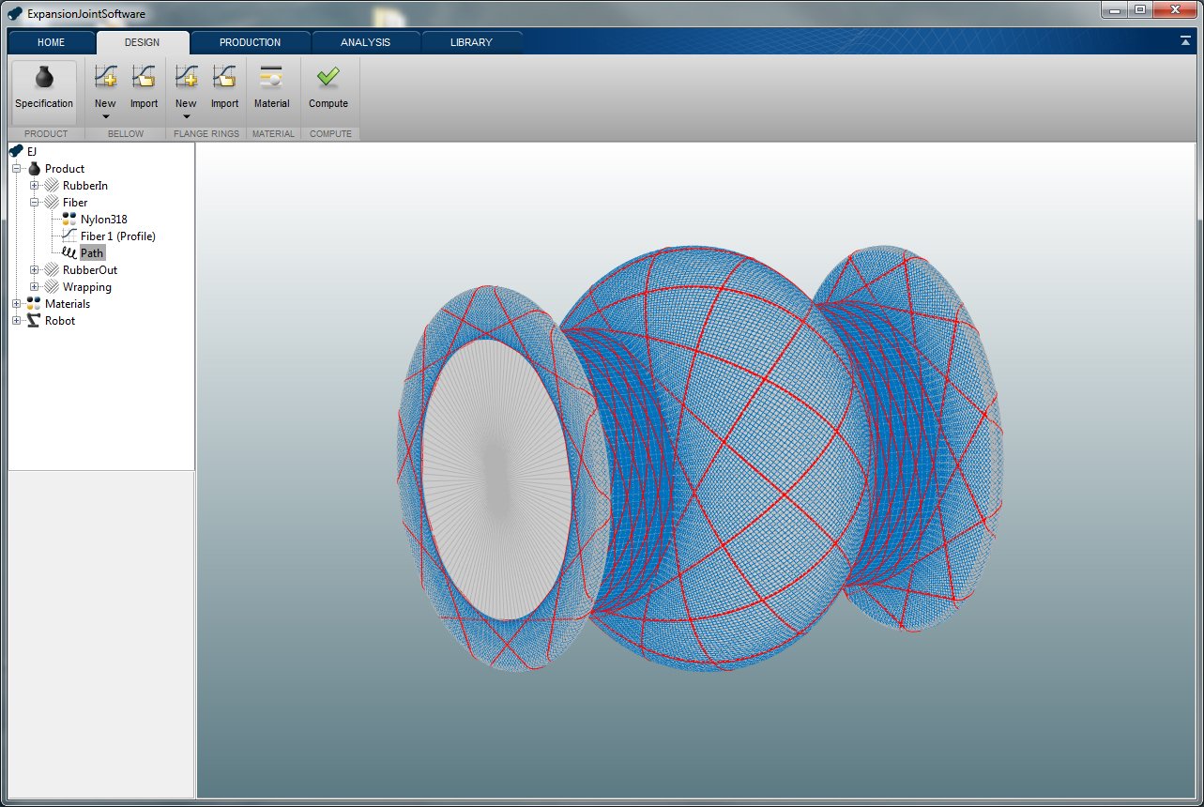Click the Robot node in the tree

point(59,320)
